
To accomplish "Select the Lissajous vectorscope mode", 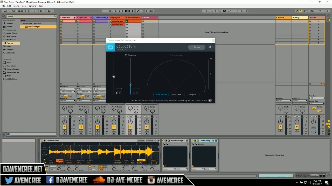I will pyautogui.click(x=192, y=94).
